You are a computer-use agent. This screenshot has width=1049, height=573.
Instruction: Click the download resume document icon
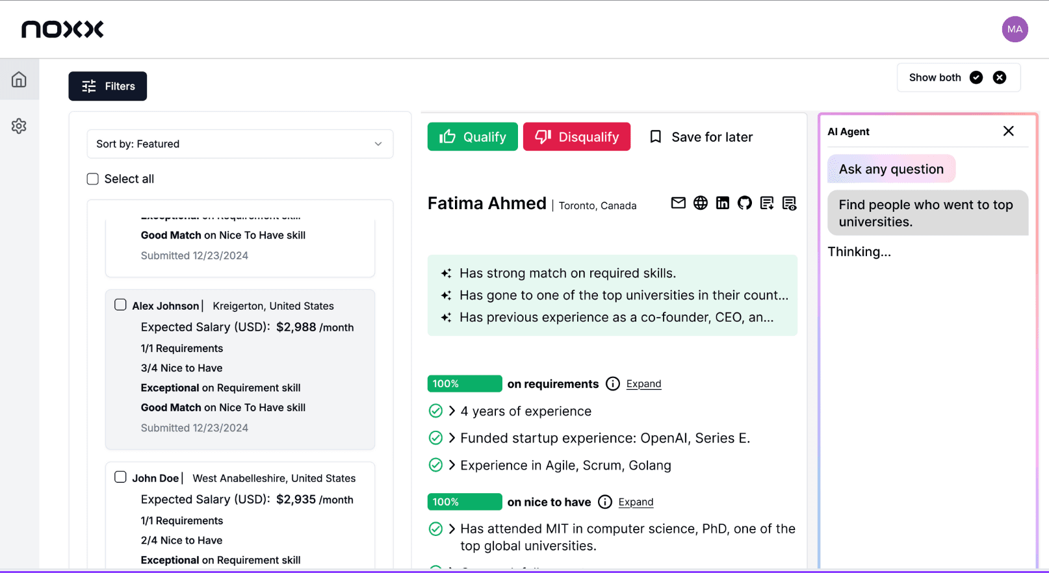pos(767,203)
